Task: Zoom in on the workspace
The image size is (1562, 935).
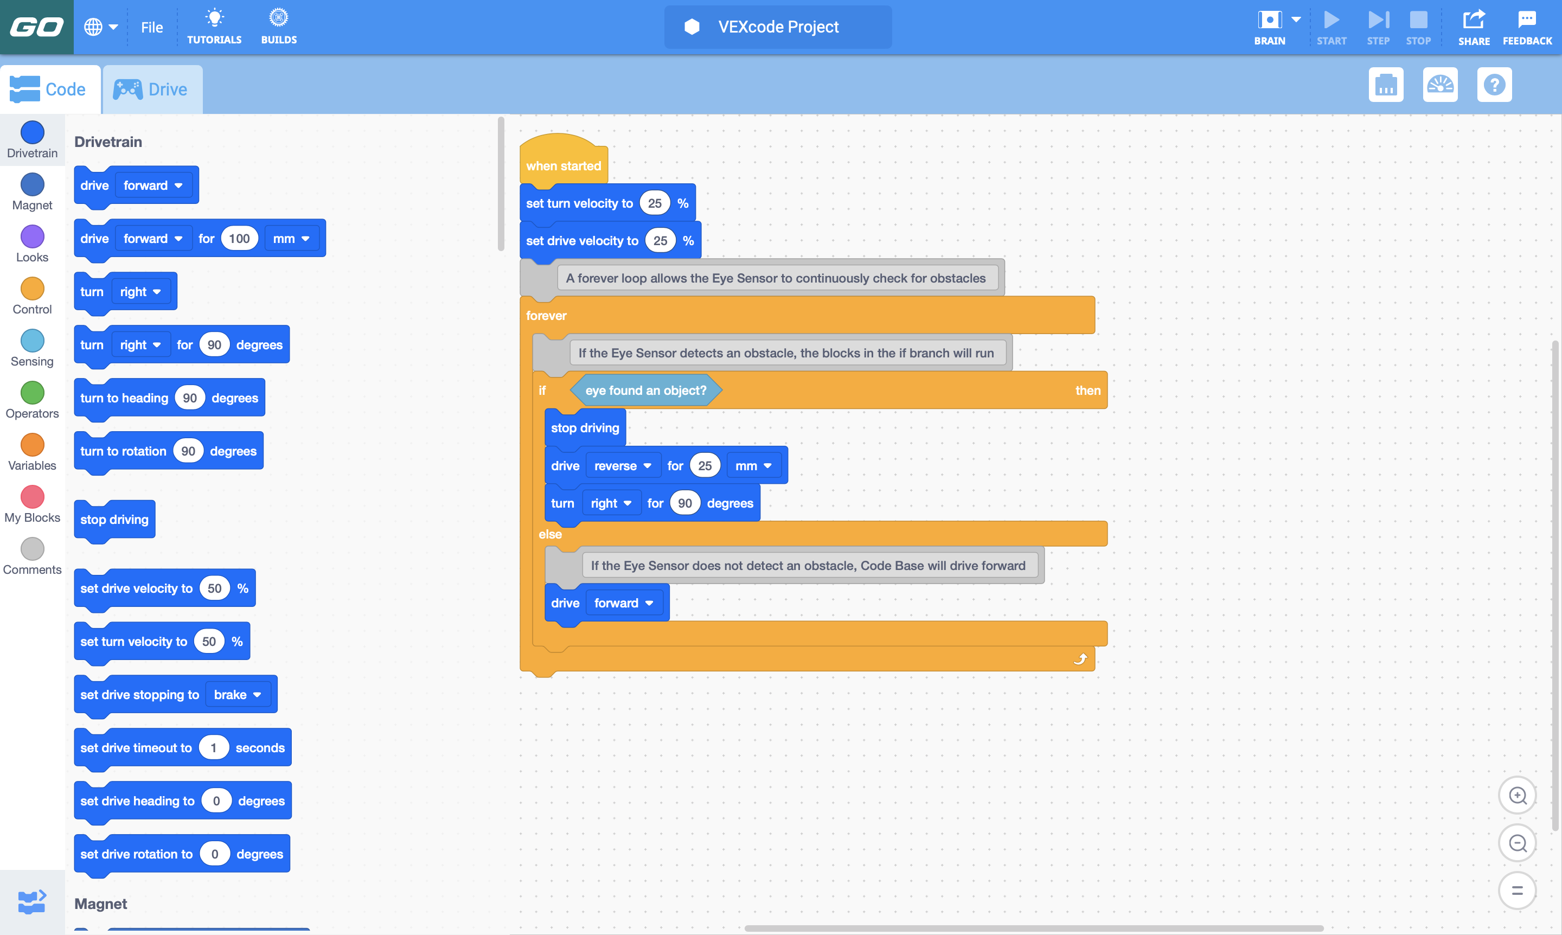Action: pyautogui.click(x=1518, y=796)
